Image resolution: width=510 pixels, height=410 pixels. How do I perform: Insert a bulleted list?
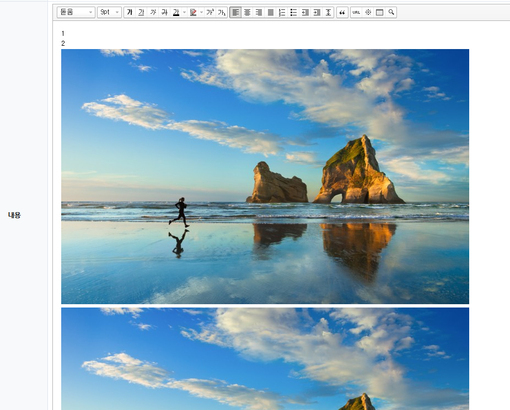pyautogui.click(x=294, y=12)
